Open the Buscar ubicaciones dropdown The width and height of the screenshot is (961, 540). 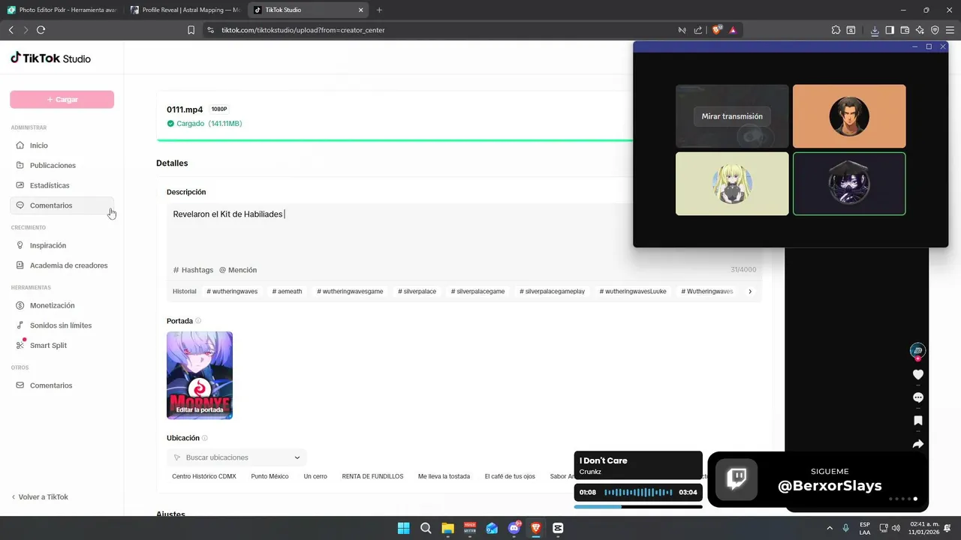tap(236, 457)
